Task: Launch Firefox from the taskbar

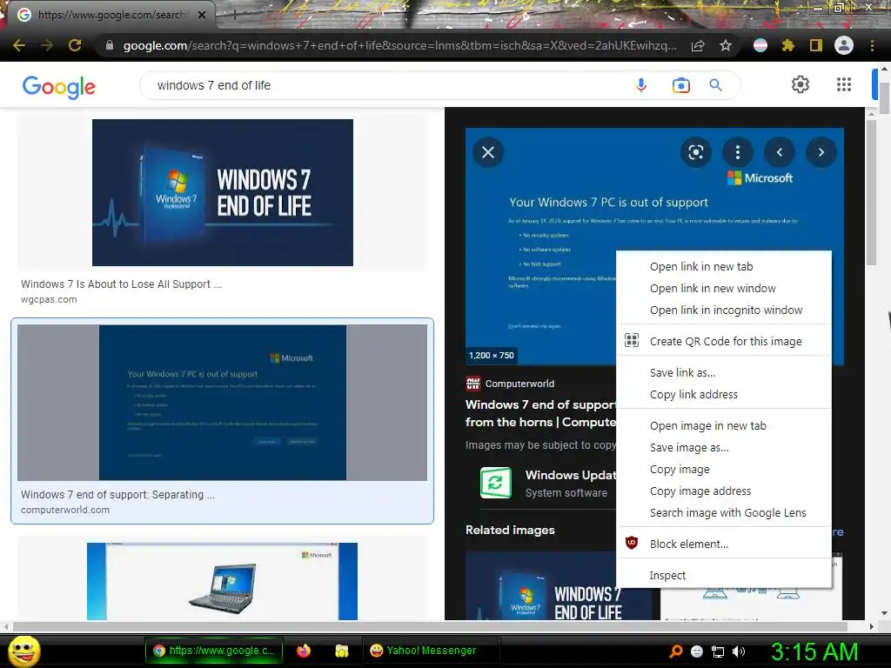Action: [x=304, y=651]
